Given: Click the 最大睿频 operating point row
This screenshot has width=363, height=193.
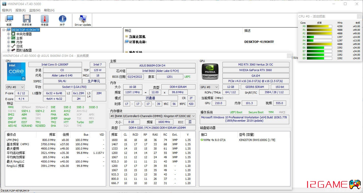Looking at the screenshot, I should tap(55, 149).
